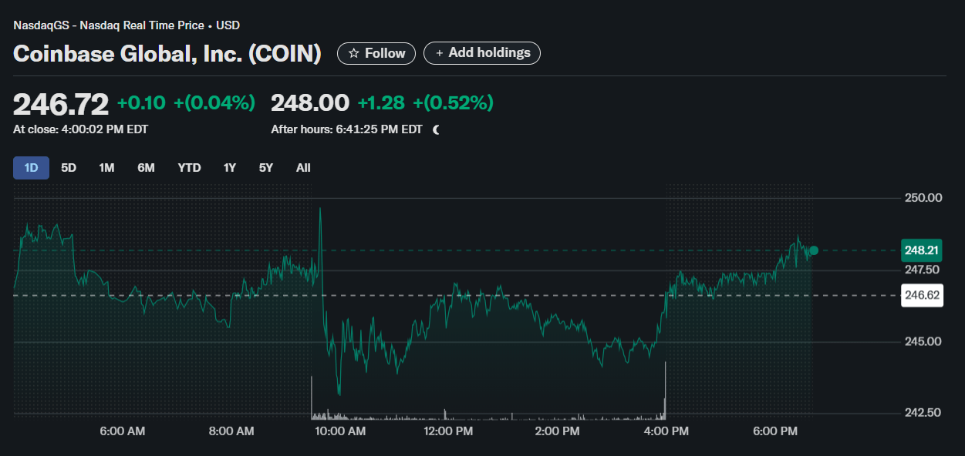The image size is (965, 456).
Task: Click the 247.50 axis label
Action: tap(922, 270)
